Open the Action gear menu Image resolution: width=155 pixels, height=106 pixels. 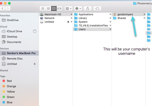[78, 8]
